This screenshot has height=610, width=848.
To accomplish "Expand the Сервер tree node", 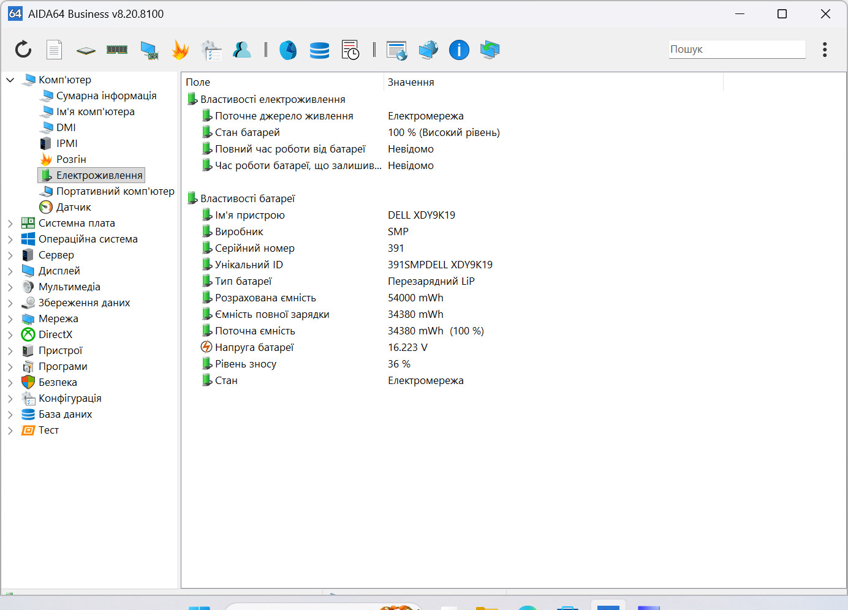I will point(10,255).
